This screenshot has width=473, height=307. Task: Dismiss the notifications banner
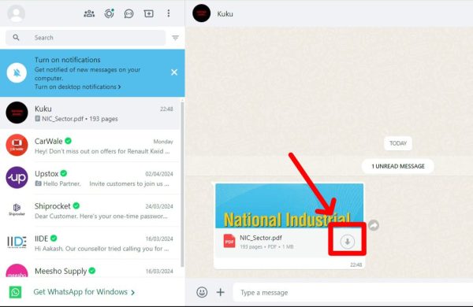tap(174, 72)
